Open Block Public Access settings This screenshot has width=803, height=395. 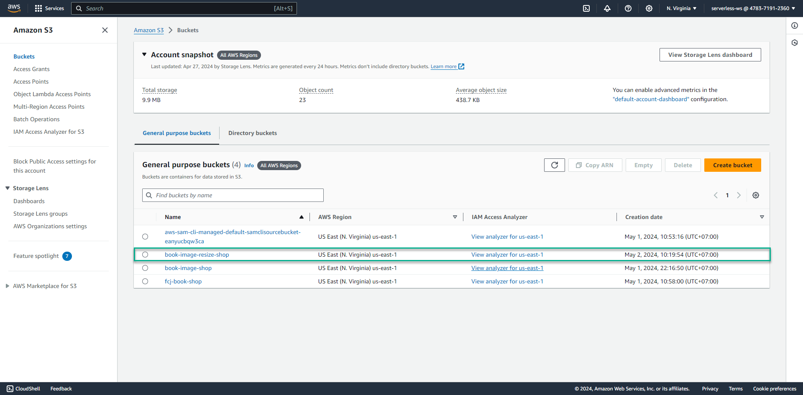tap(55, 166)
